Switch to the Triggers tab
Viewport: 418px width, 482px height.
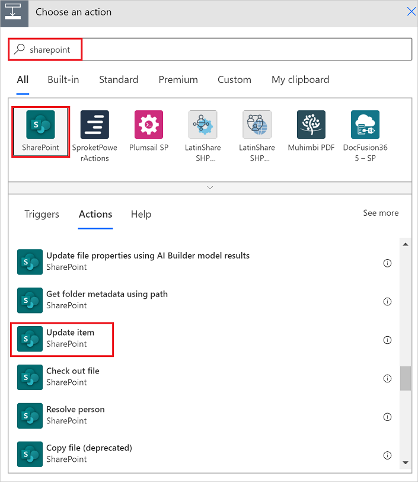42,214
